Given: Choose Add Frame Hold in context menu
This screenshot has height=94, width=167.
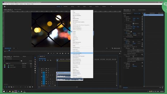Looking at the screenshot, I should (x=82, y=55).
